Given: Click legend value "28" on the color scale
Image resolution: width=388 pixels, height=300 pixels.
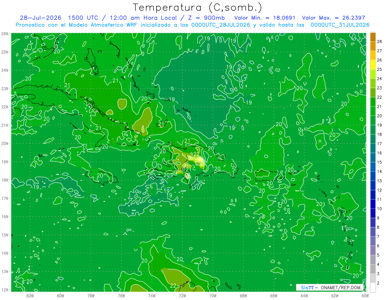Looking at the screenshot, I should click(x=379, y=41).
